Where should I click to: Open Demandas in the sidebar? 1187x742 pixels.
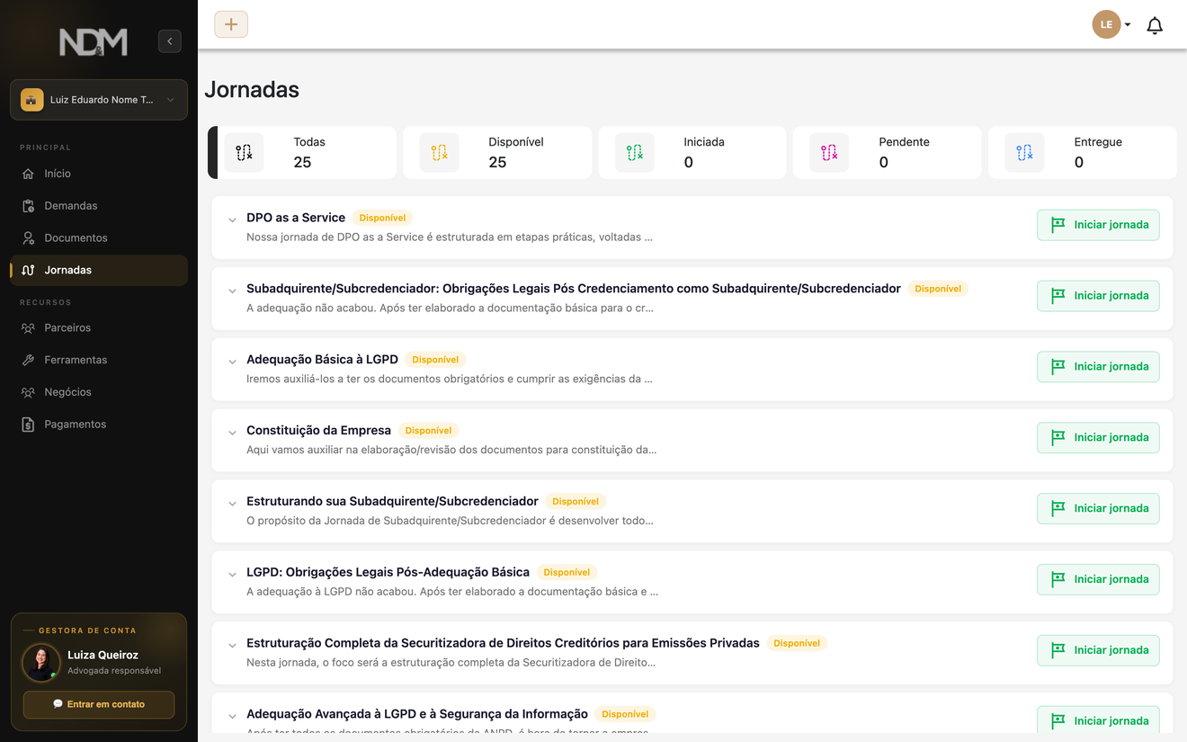(99, 206)
